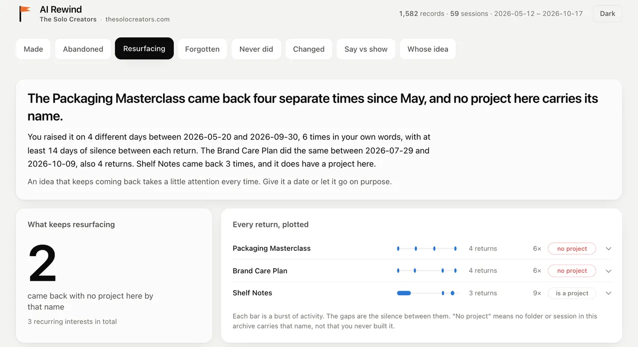Open the Made tab
Viewport: 638px width, 347px height.
[x=33, y=49]
